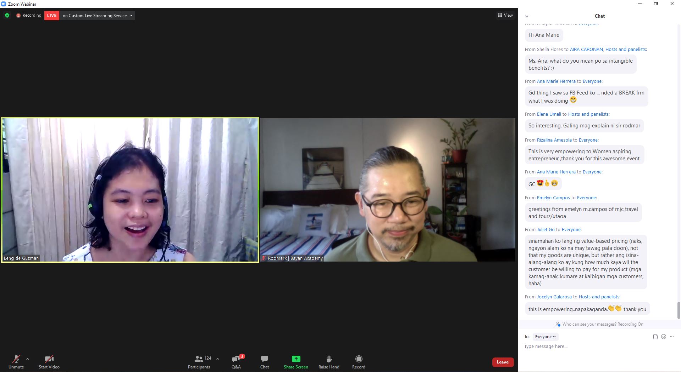Open the 'To: Everyone' recipient dropdown
Screen dimensions: 681x372
[x=546, y=337]
